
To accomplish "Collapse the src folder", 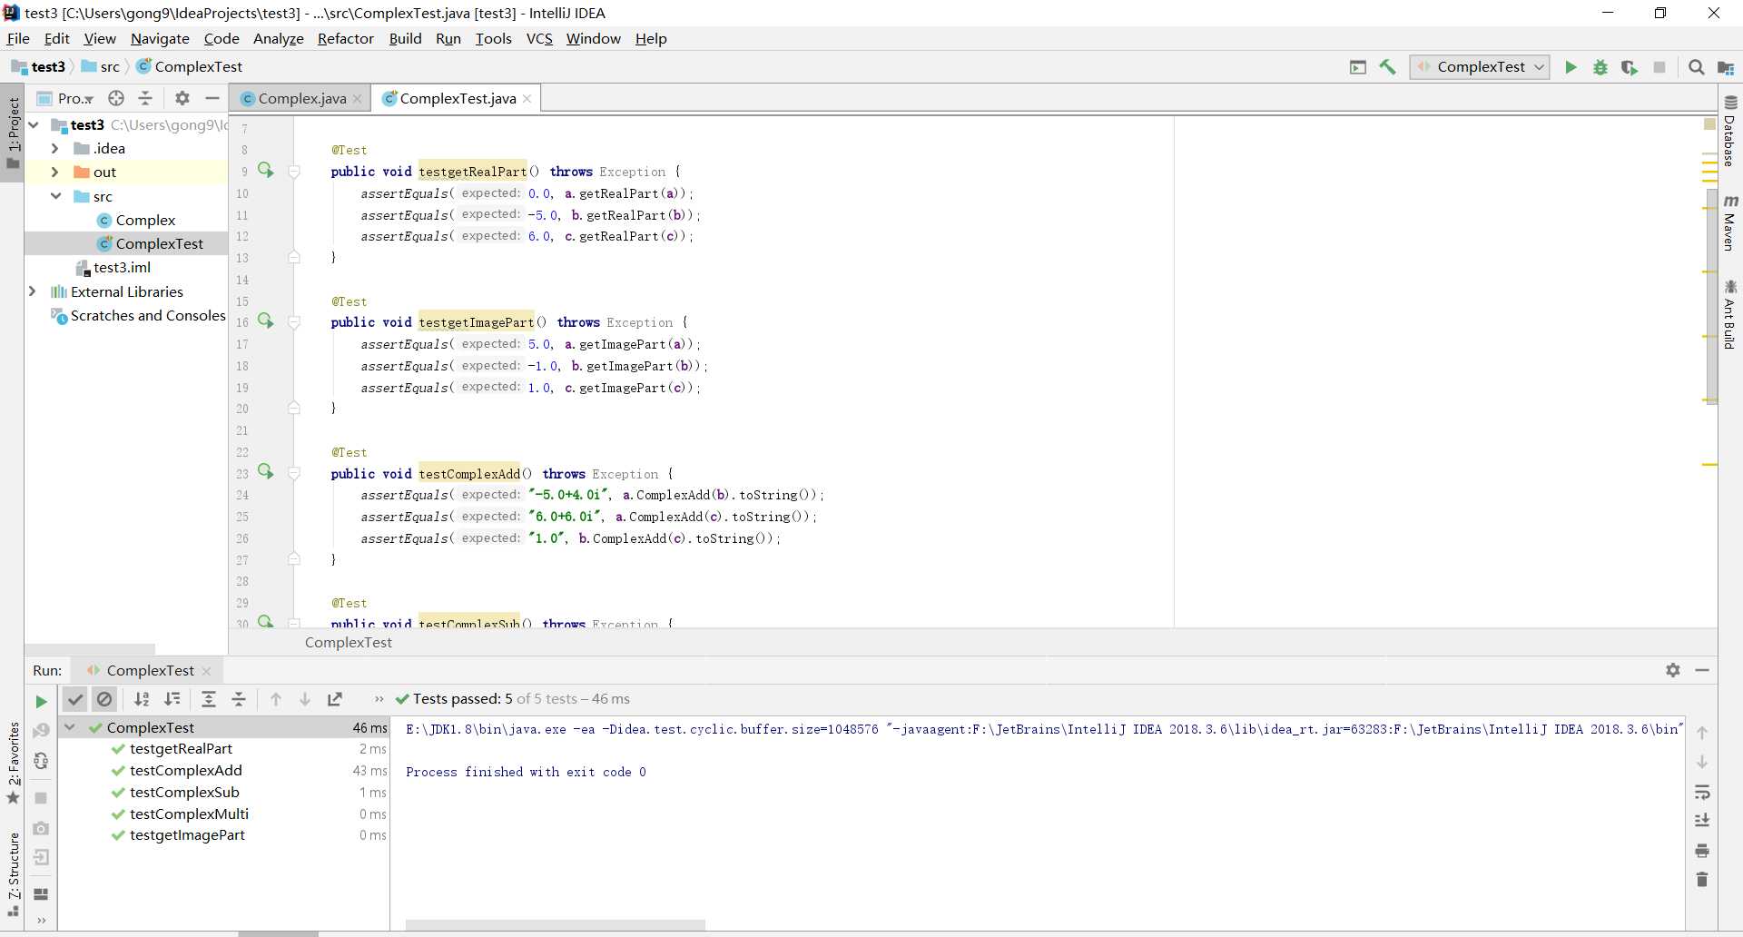I will click(x=55, y=196).
